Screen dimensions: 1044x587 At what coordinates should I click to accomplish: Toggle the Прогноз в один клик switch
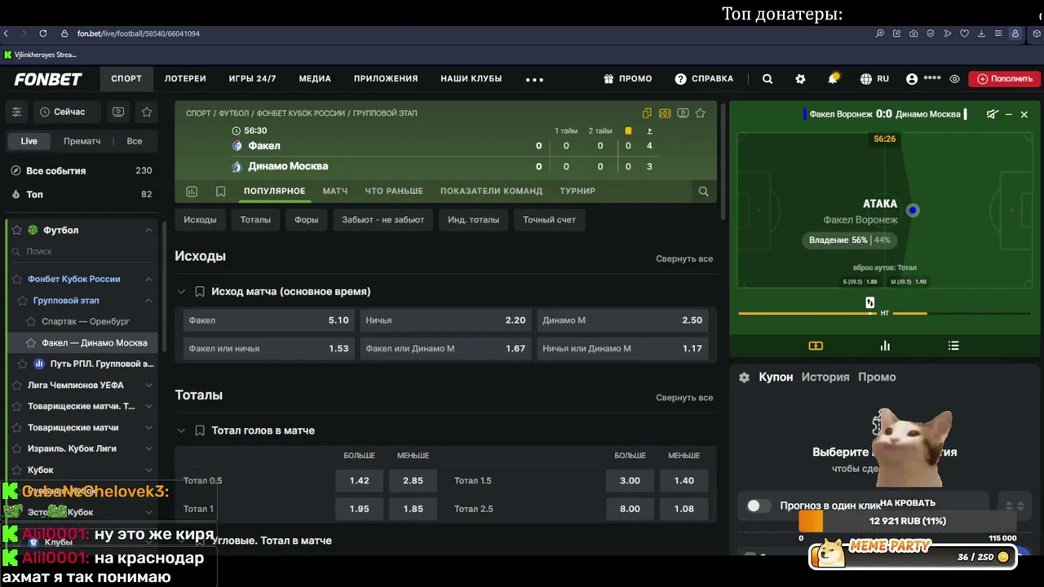pos(759,505)
